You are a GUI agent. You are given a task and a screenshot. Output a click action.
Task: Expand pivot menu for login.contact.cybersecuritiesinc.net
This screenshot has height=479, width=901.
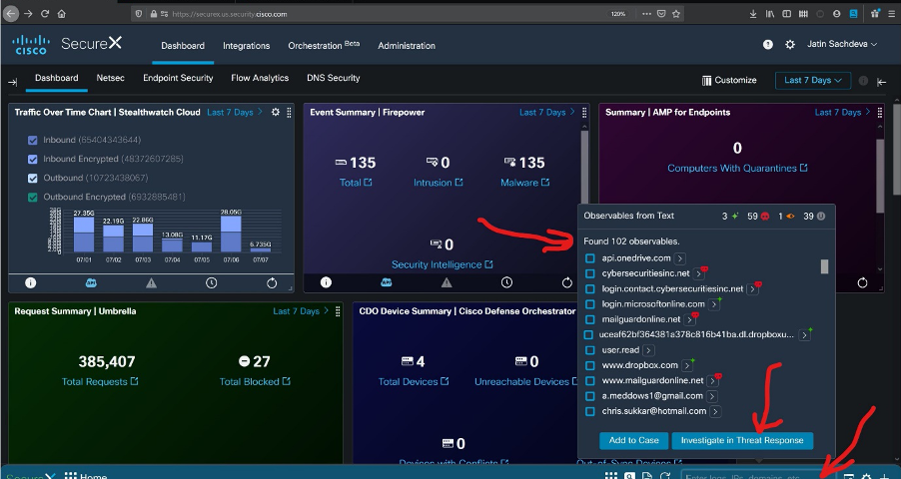(x=751, y=288)
